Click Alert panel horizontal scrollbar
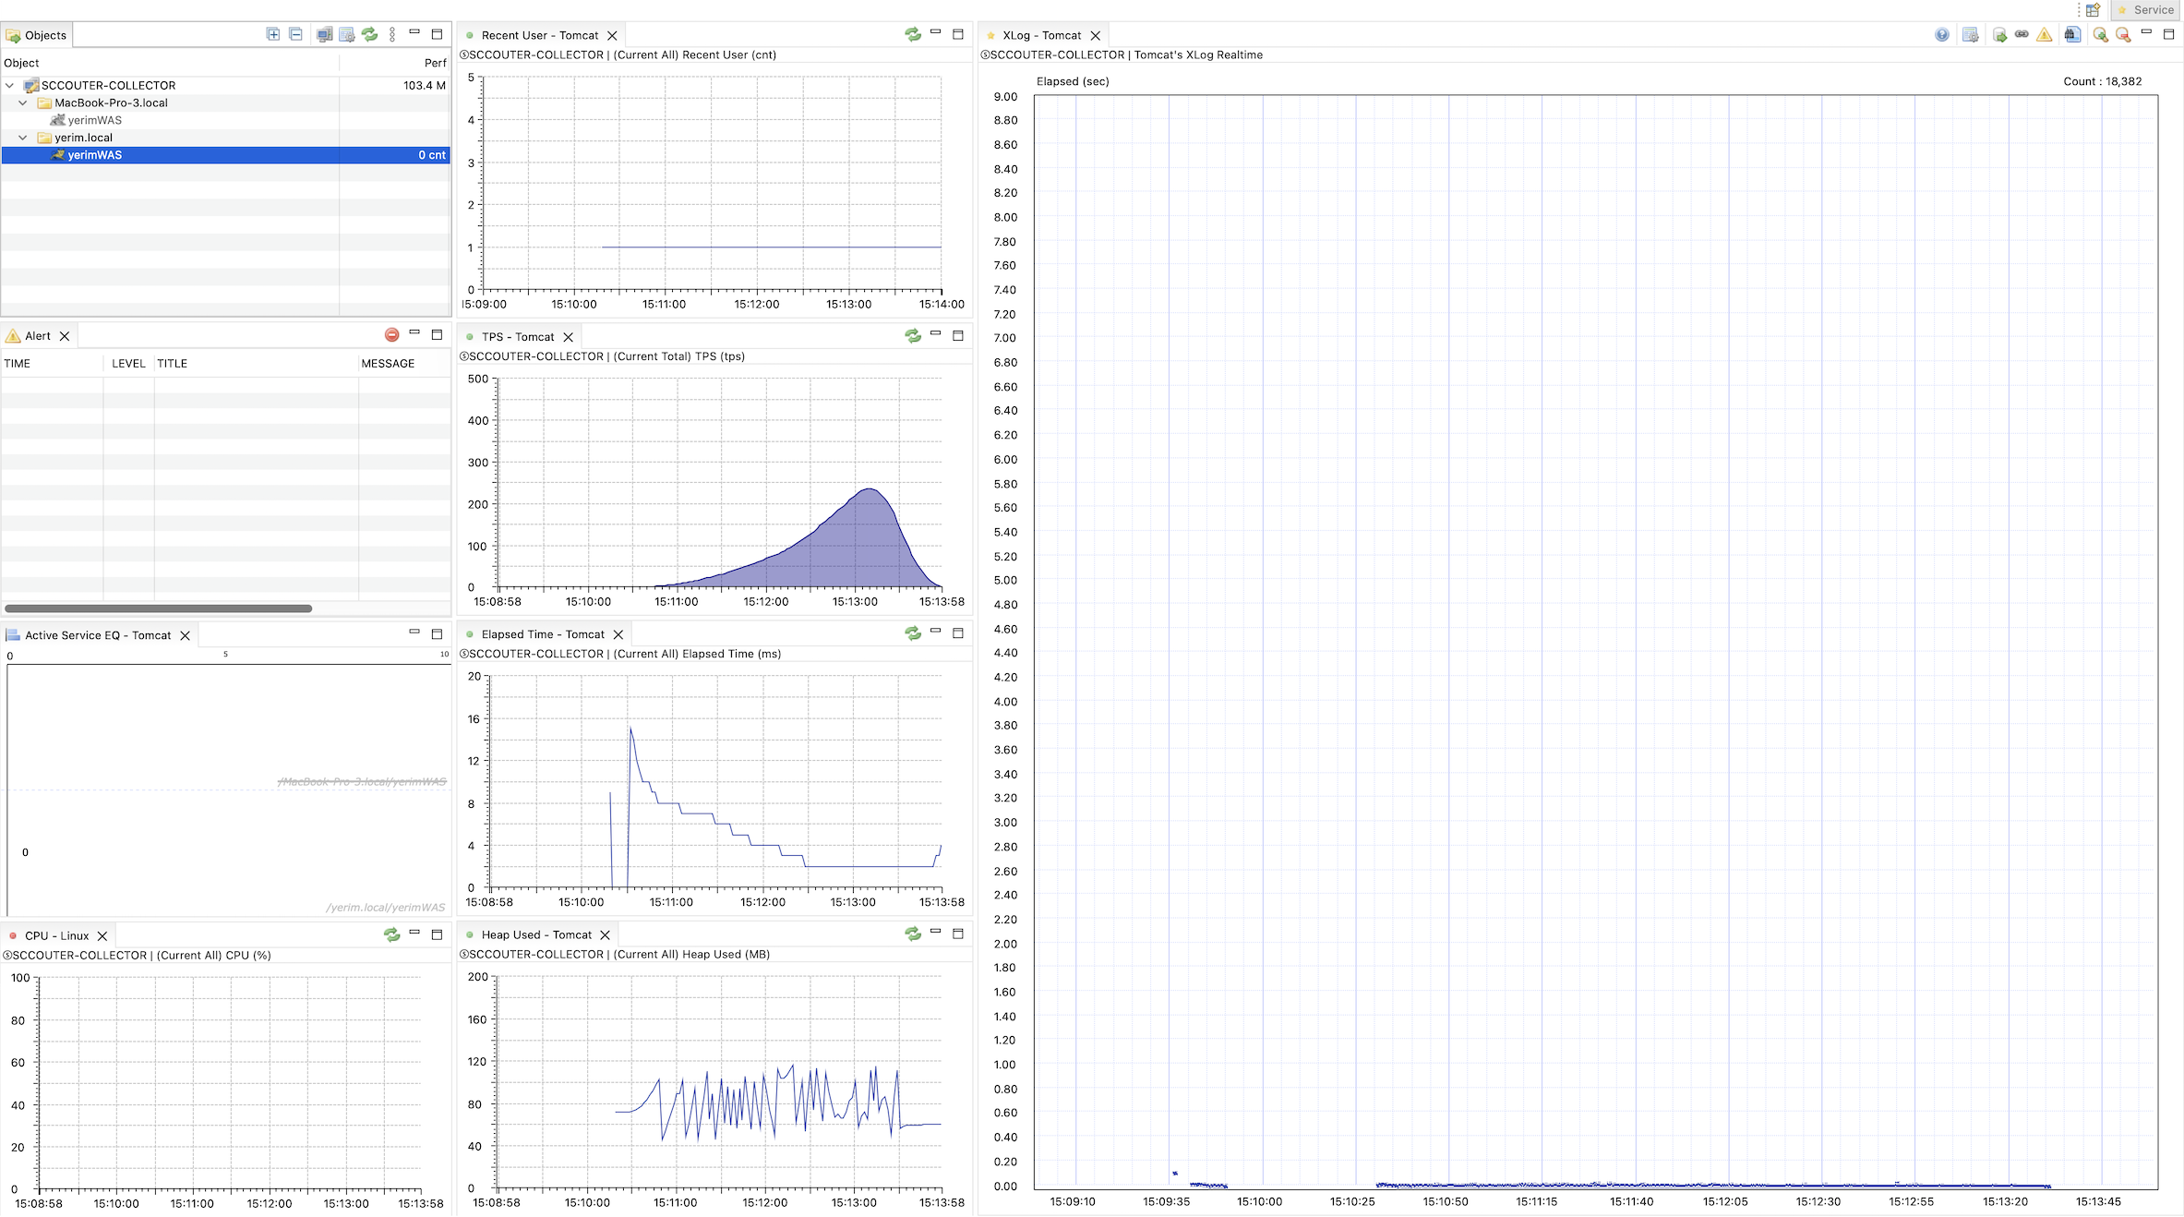This screenshot has height=1217, width=2184. [158, 608]
